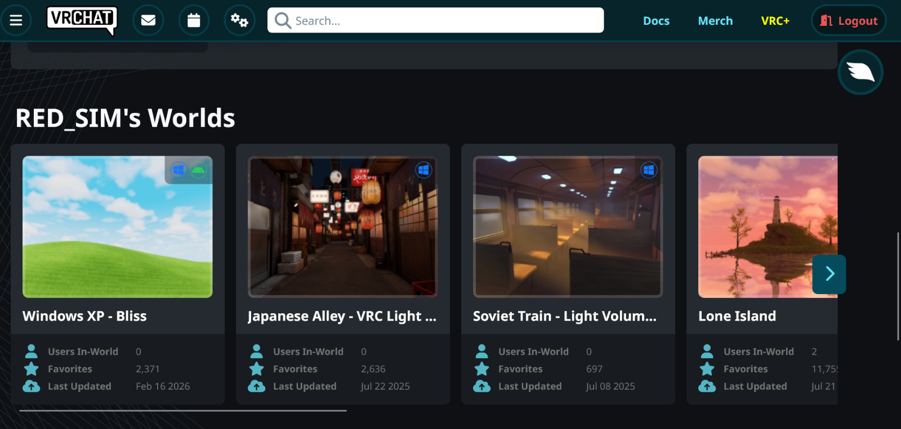
Task: Click Windows platform badge on Soviet Train
Action: point(649,170)
